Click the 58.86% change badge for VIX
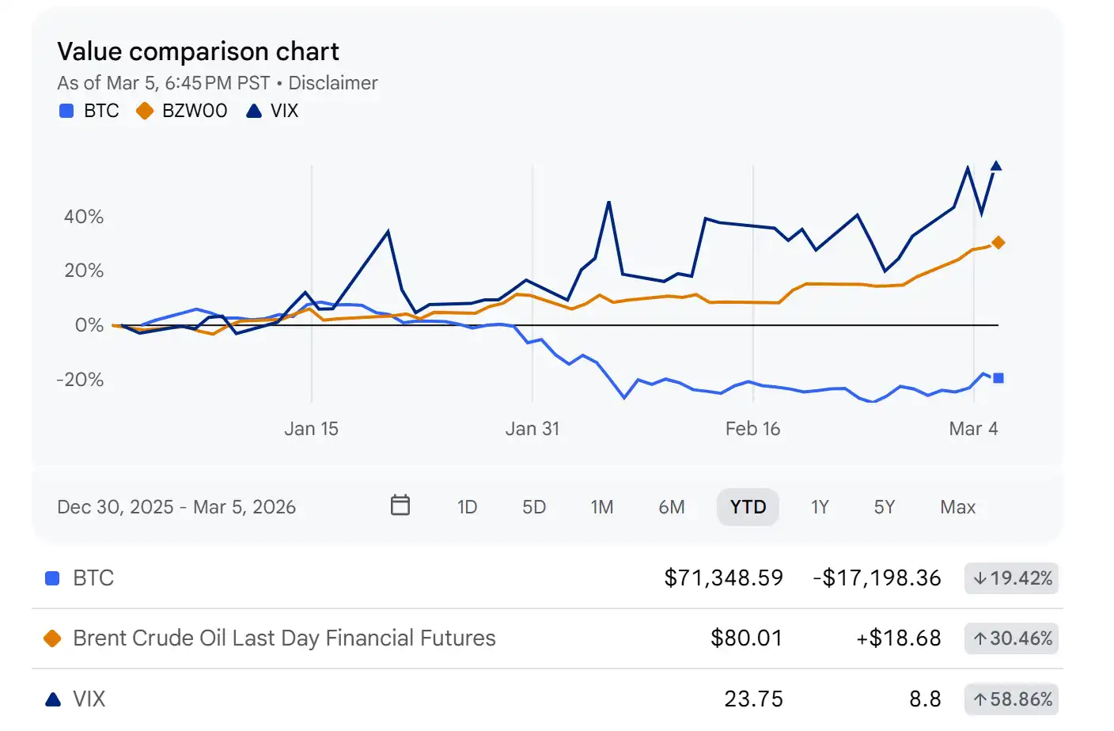This screenshot has height=731, width=1114. click(x=1010, y=699)
